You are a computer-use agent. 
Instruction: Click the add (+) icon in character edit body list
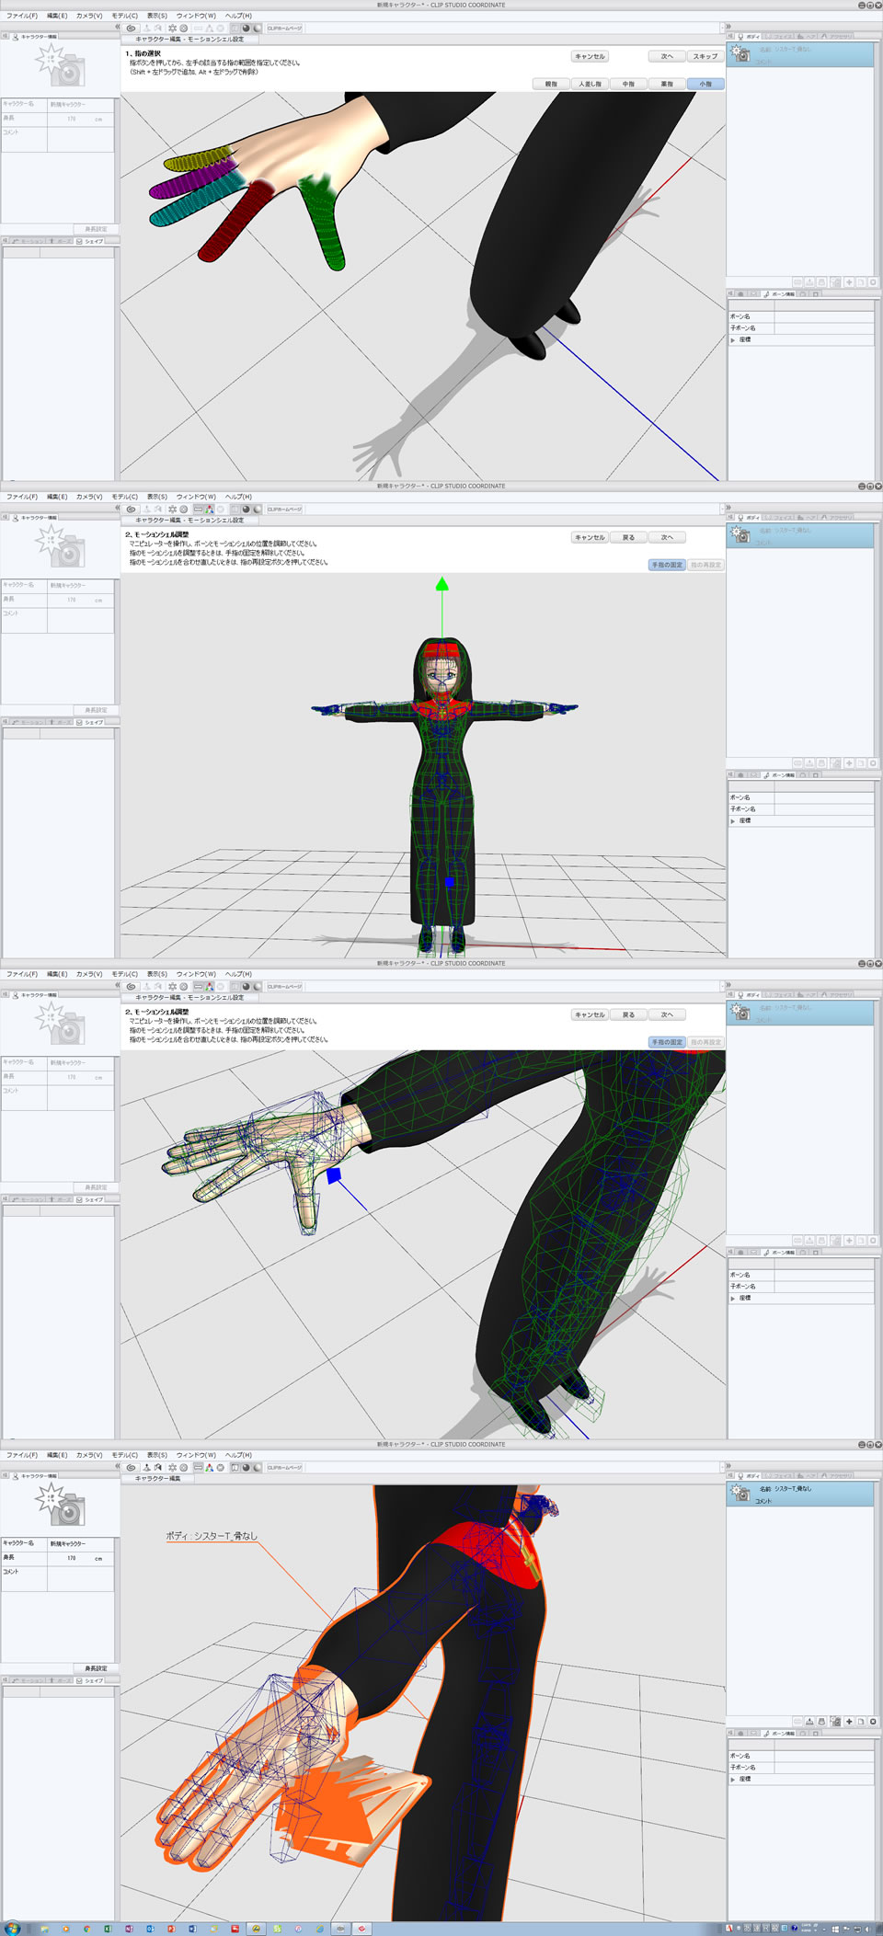[x=849, y=1721]
